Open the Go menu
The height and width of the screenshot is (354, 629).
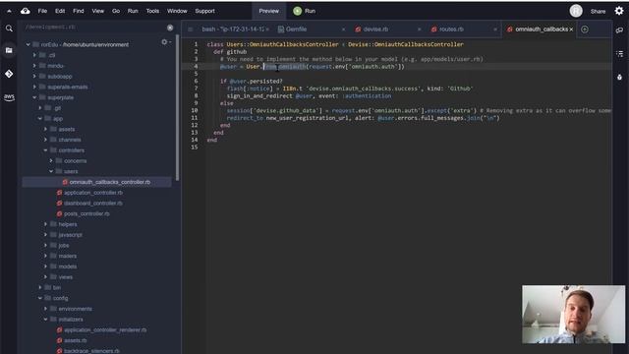[116, 11]
